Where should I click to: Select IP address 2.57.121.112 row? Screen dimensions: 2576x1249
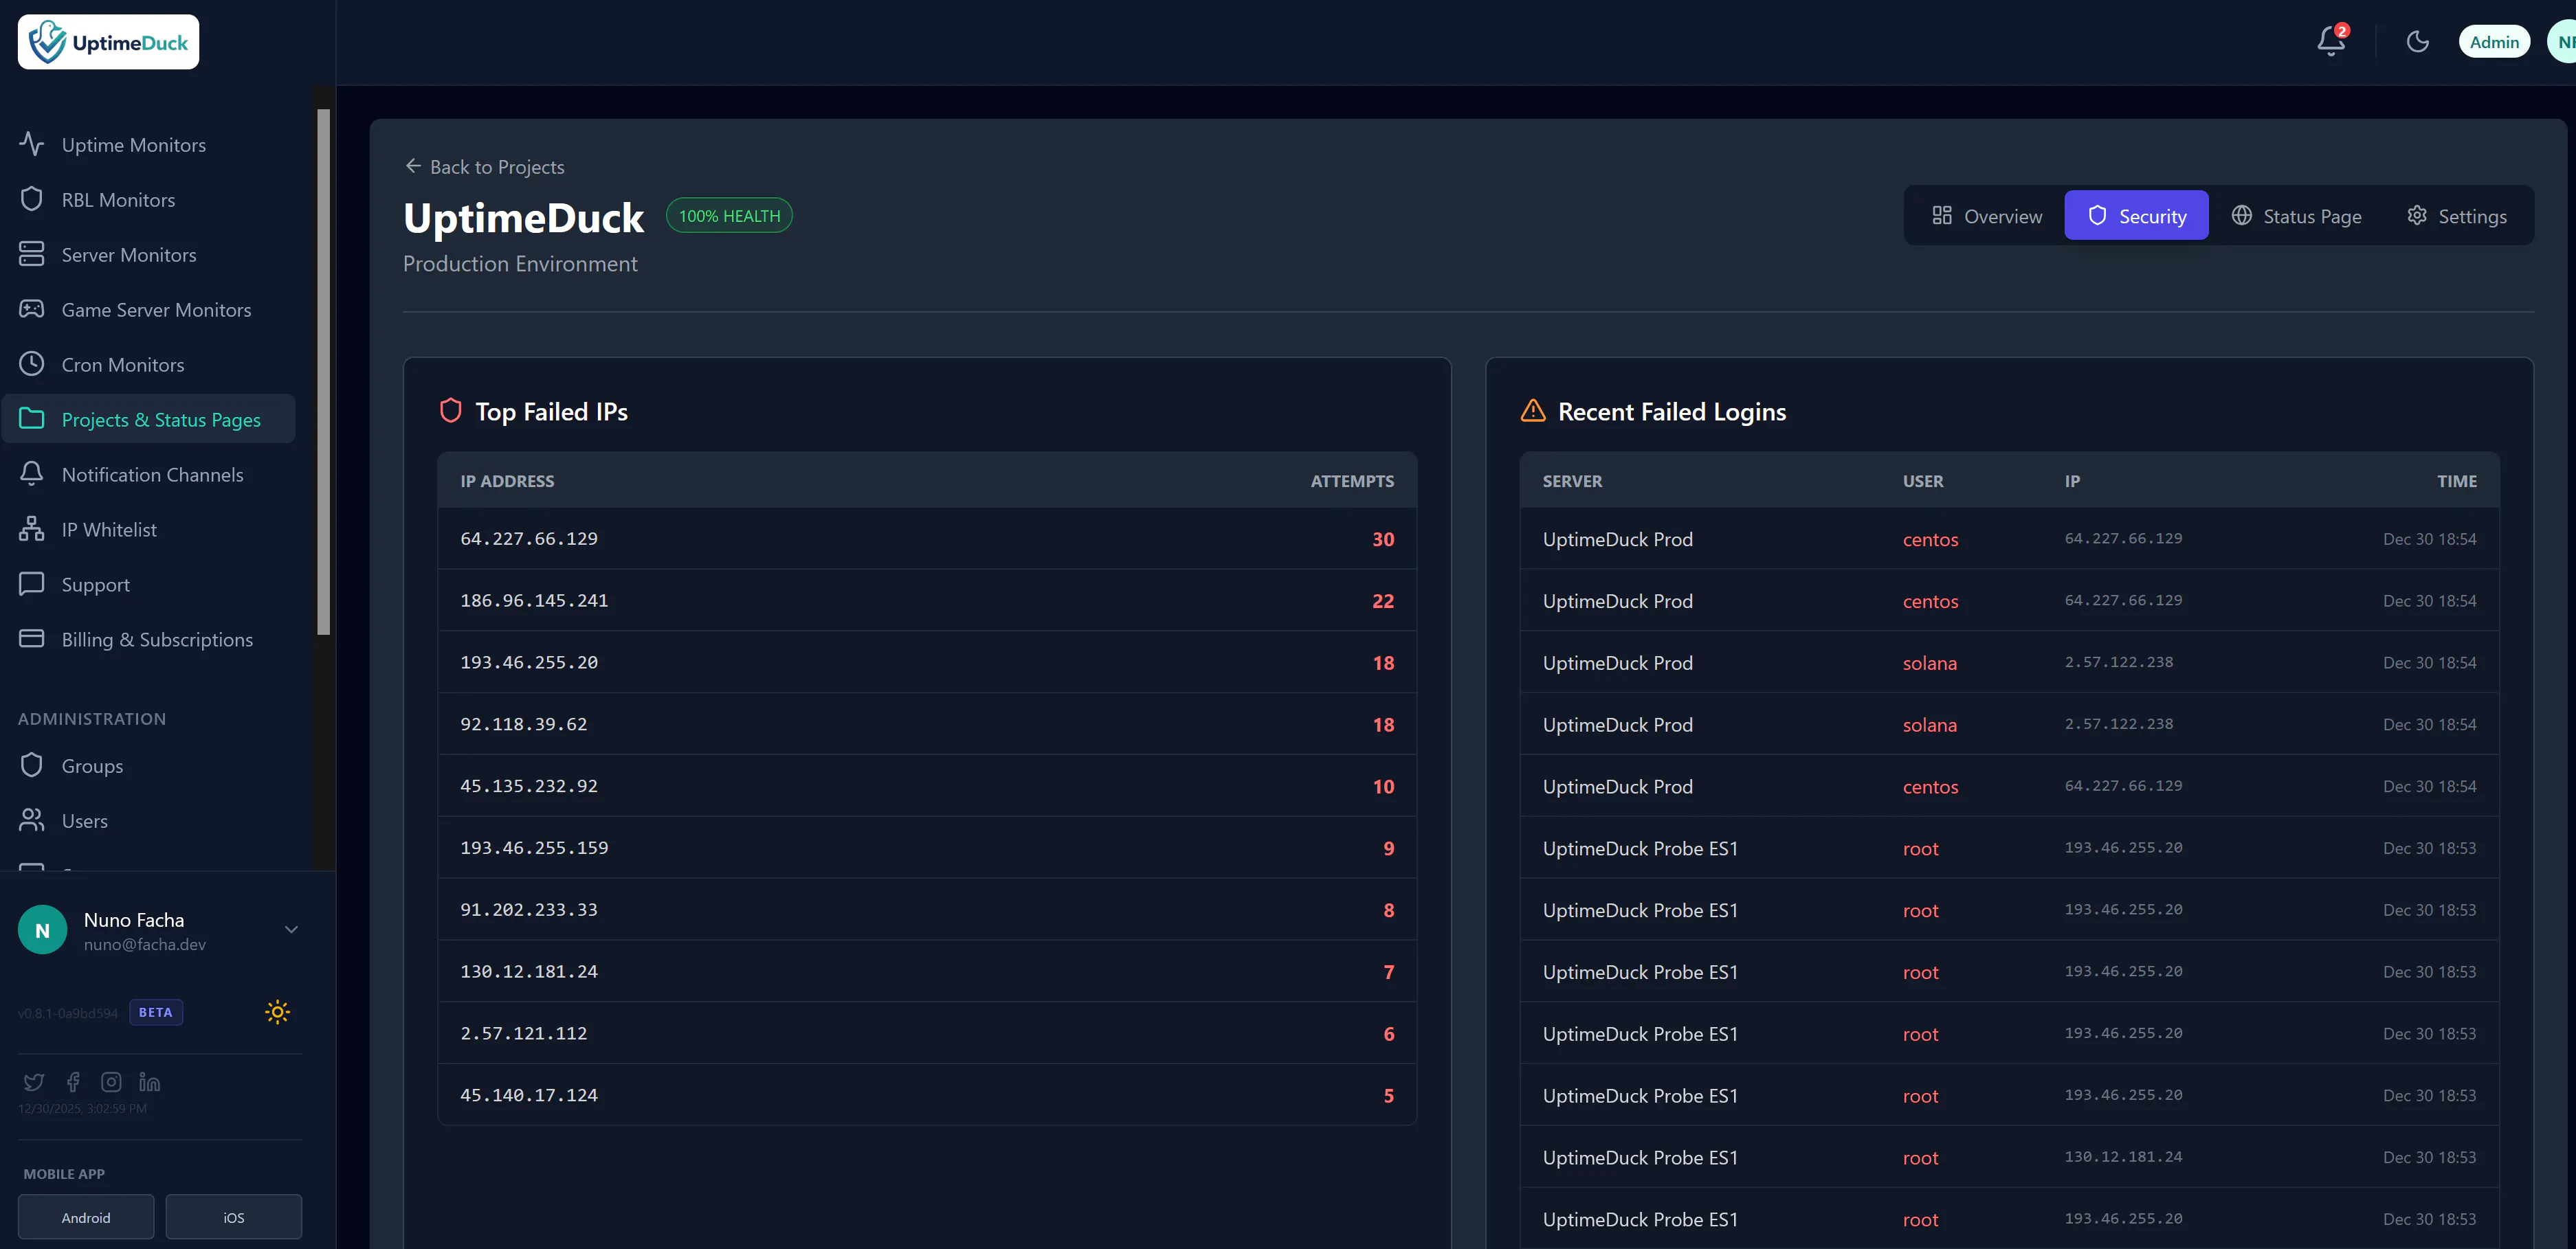[927, 1034]
